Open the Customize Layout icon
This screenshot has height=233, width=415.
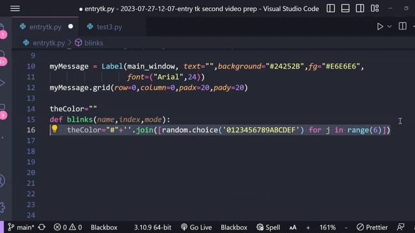(375, 8)
